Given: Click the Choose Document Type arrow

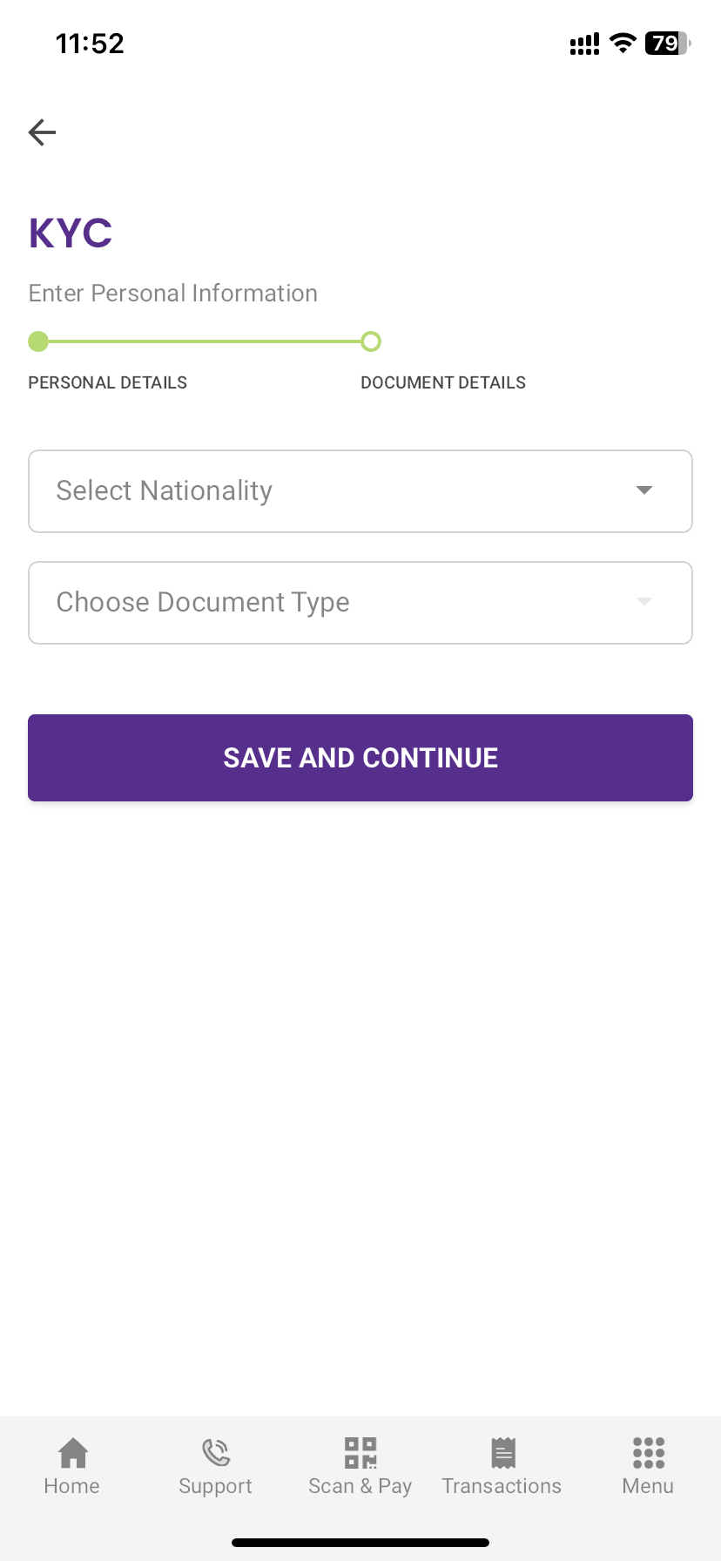Looking at the screenshot, I should pyautogui.click(x=644, y=602).
